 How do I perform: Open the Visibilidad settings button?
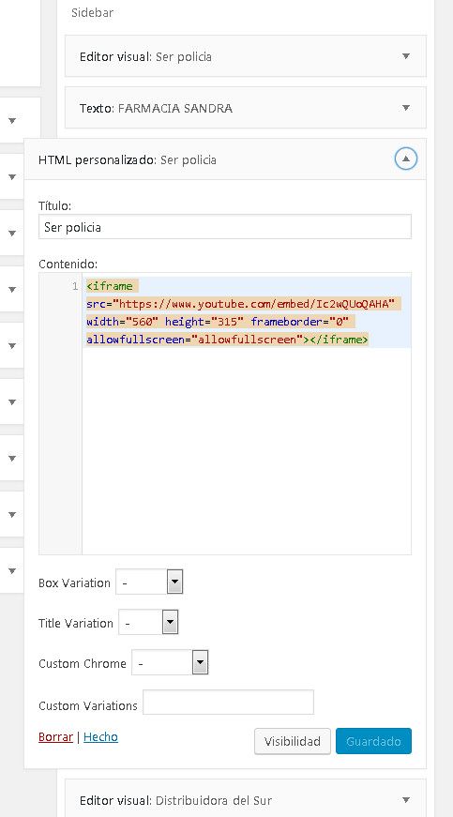(x=292, y=741)
